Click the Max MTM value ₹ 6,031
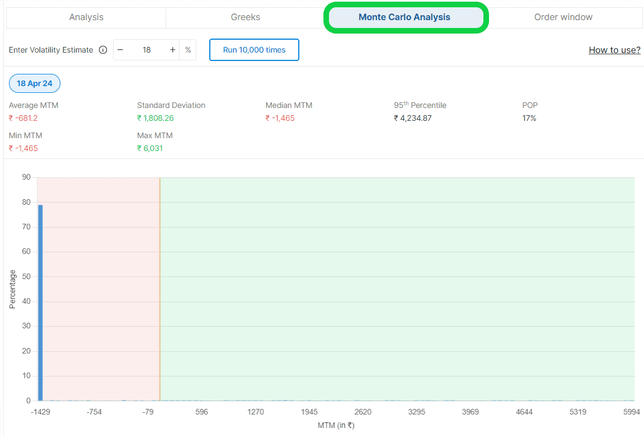 pyautogui.click(x=150, y=148)
